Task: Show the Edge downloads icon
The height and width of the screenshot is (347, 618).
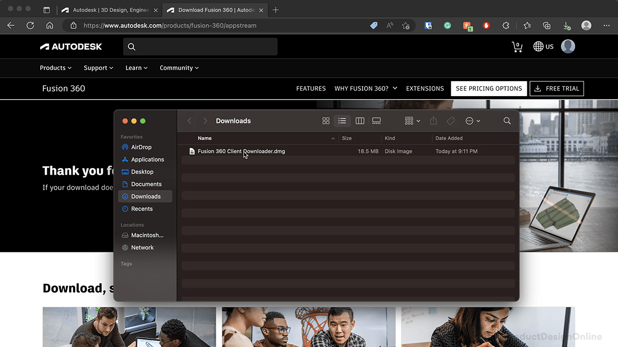Action: coord(566,25)
